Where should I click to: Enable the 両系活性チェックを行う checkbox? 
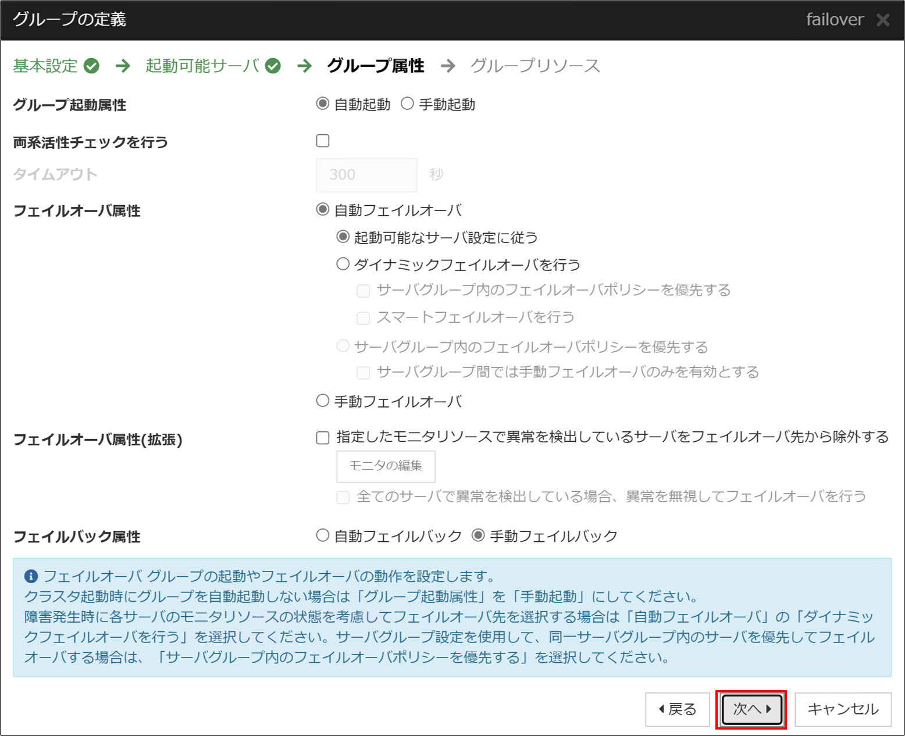pos(323,141)
